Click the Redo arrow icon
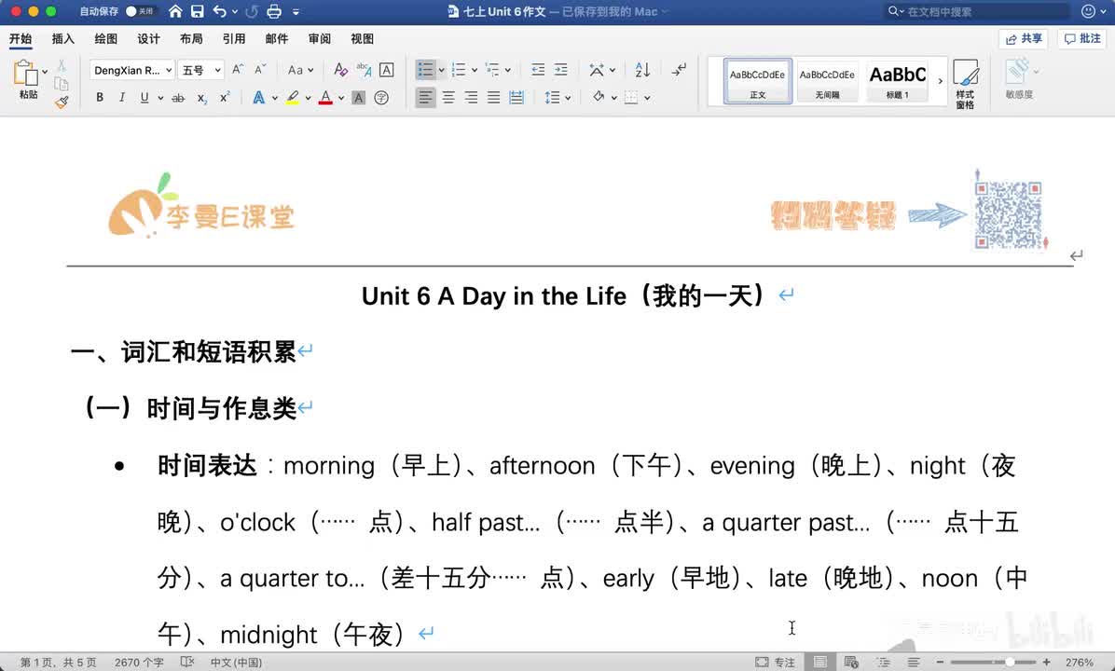Viewport: 1115px width, 671px height. point(251,11)
